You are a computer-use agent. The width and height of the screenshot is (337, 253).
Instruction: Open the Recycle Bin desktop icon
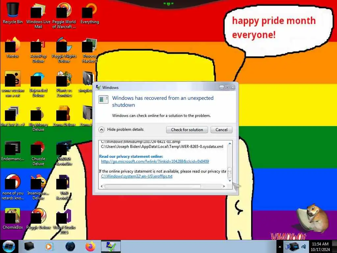(13, 13)
